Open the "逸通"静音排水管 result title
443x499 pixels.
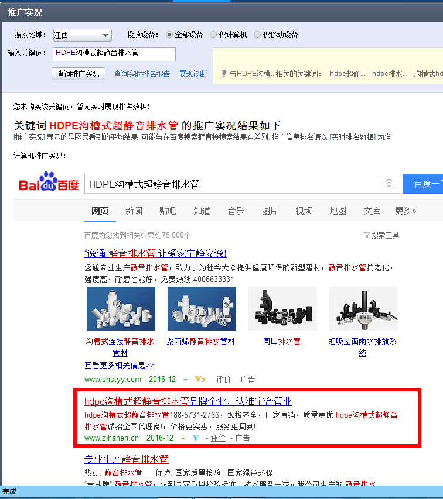point(155,253)
